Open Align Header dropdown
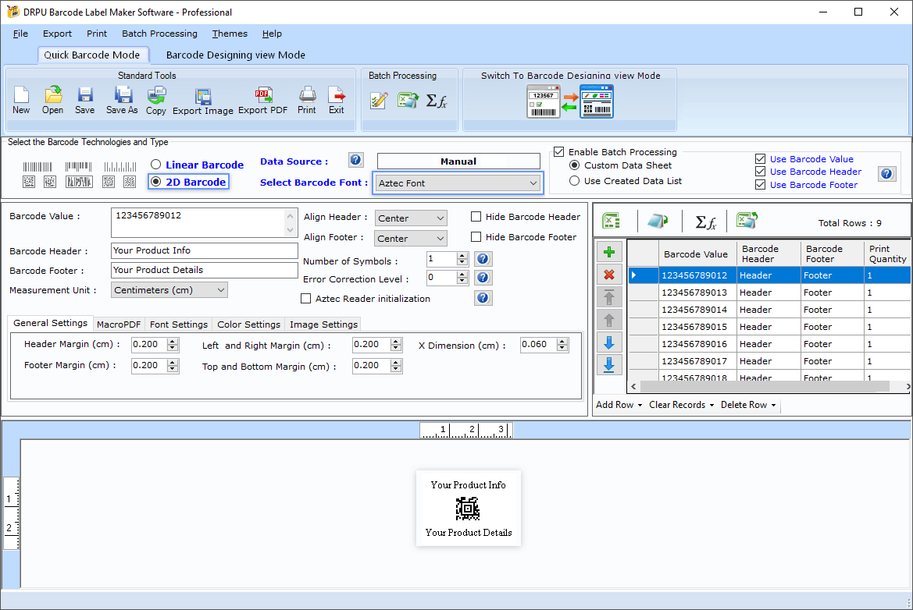This screenshot has width=913, height=610. (x=411, y=218)
